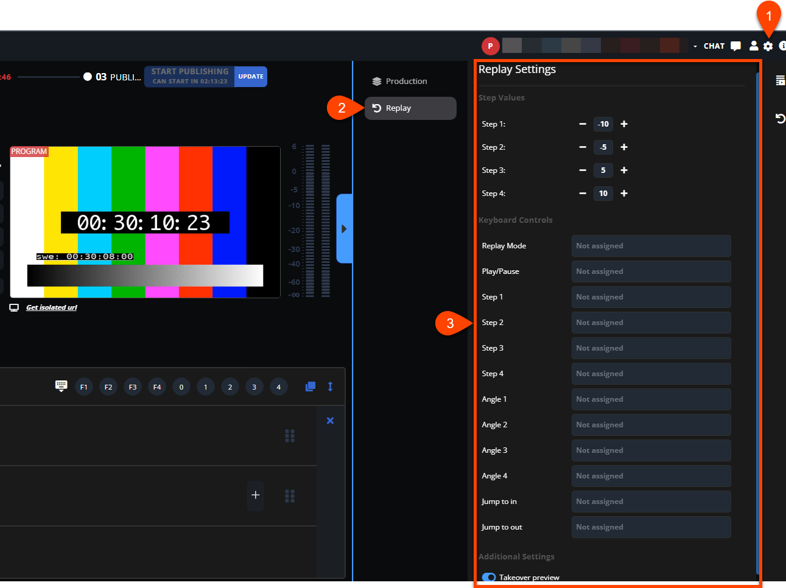Viewport: 786px width, 588px height.
Task: Decrease the Step 4 value with minus
Action: point(583,194)
